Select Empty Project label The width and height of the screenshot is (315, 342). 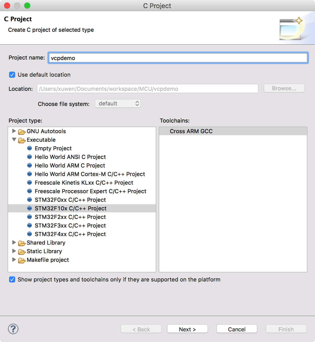(53, 148)
